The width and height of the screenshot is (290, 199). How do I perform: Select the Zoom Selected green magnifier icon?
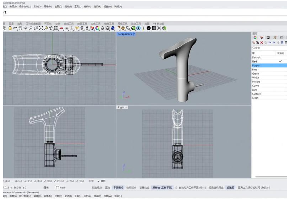pos(46,28)
